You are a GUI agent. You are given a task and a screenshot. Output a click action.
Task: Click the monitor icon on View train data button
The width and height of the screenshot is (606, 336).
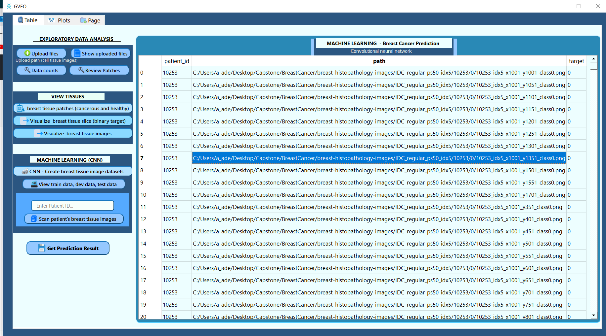coord(34,184)
